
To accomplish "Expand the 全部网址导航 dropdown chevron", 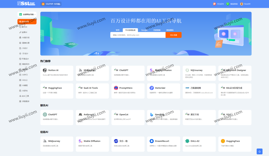I will click(35, 15).
